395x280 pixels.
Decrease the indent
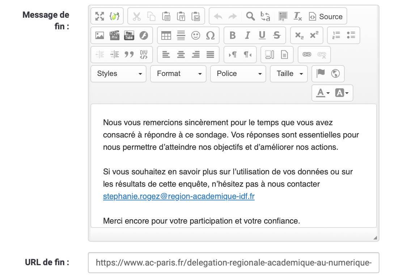coord(99,54)
